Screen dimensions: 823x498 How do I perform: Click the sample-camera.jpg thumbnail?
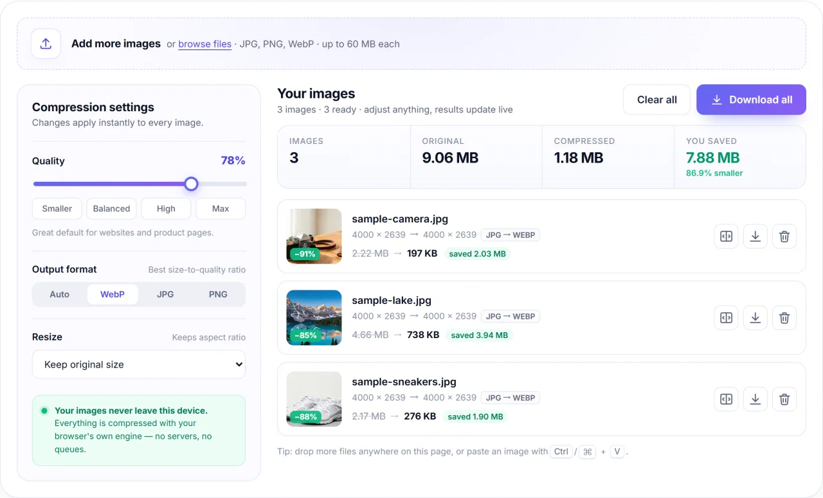tap(314, 236)
